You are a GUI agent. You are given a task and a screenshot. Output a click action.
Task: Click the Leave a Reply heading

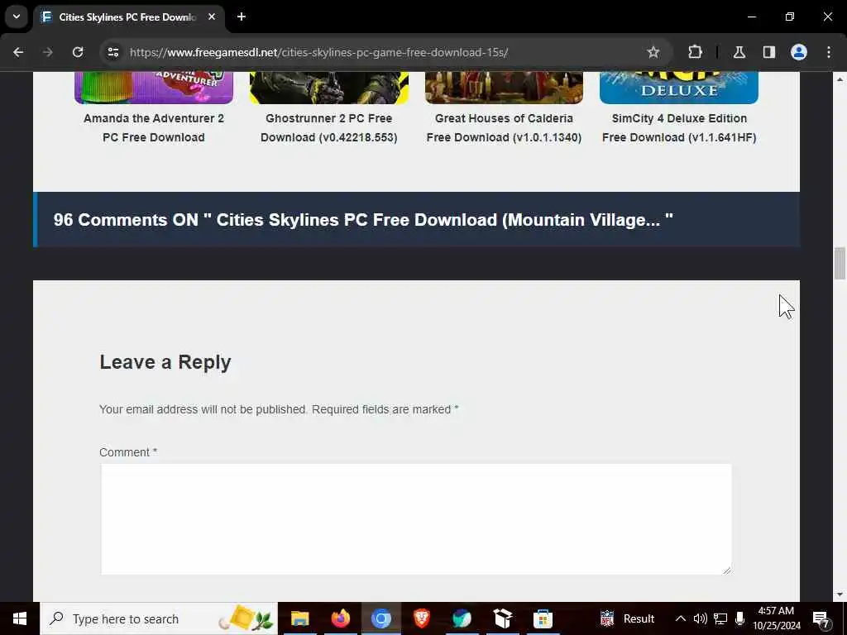pyautogui.click(x=165, y=362)
